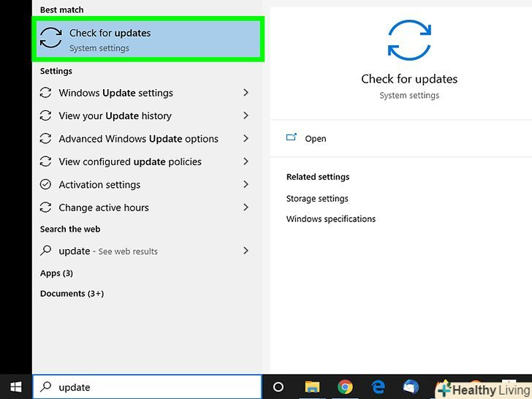Click the Open window icon in preview pane
The width and height of the screenshot is (532, 399).
tap(291, 137)
